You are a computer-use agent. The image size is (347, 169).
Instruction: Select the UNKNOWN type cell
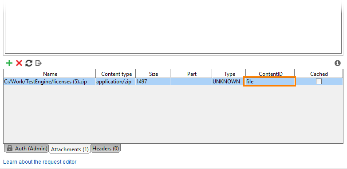pyautogui.click(x=229, y=82)
